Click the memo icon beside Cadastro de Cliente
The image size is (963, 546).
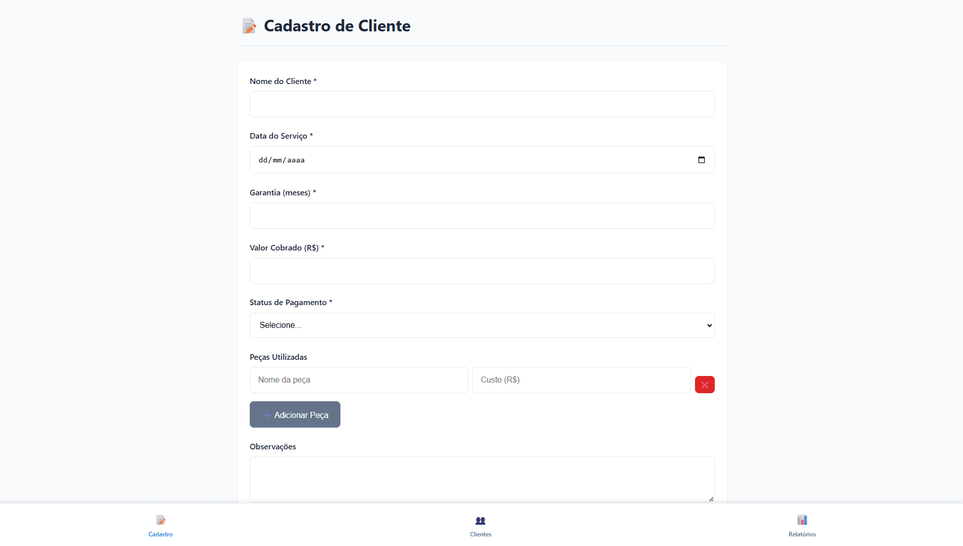pos(249,26)
